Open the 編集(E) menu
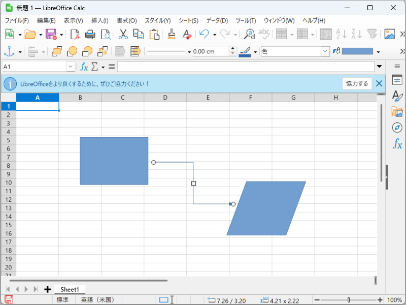This screenshot has width=406, height=305. 46,20
